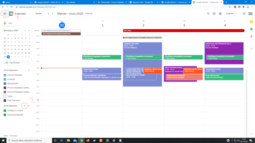Collapse the Omat kalenterit section
Screen dimensions: 255x143
29,70
